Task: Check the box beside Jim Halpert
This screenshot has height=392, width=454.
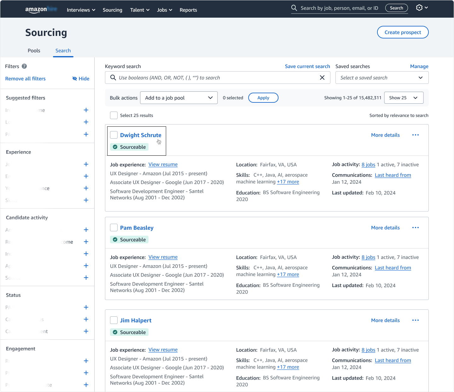Action: pos(114,320)
